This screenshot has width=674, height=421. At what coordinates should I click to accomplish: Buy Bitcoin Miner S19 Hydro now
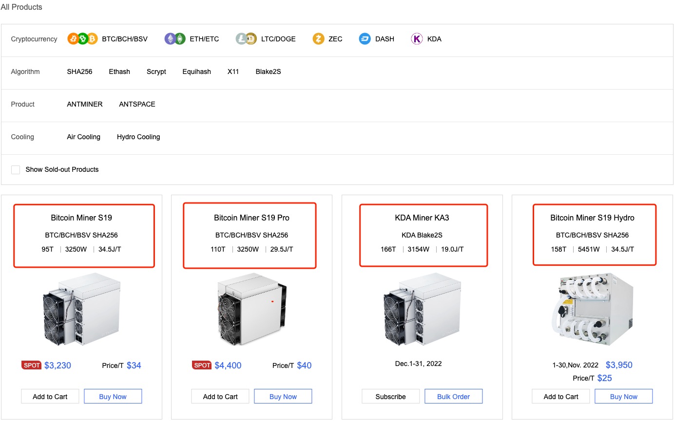tap(624, 396)
